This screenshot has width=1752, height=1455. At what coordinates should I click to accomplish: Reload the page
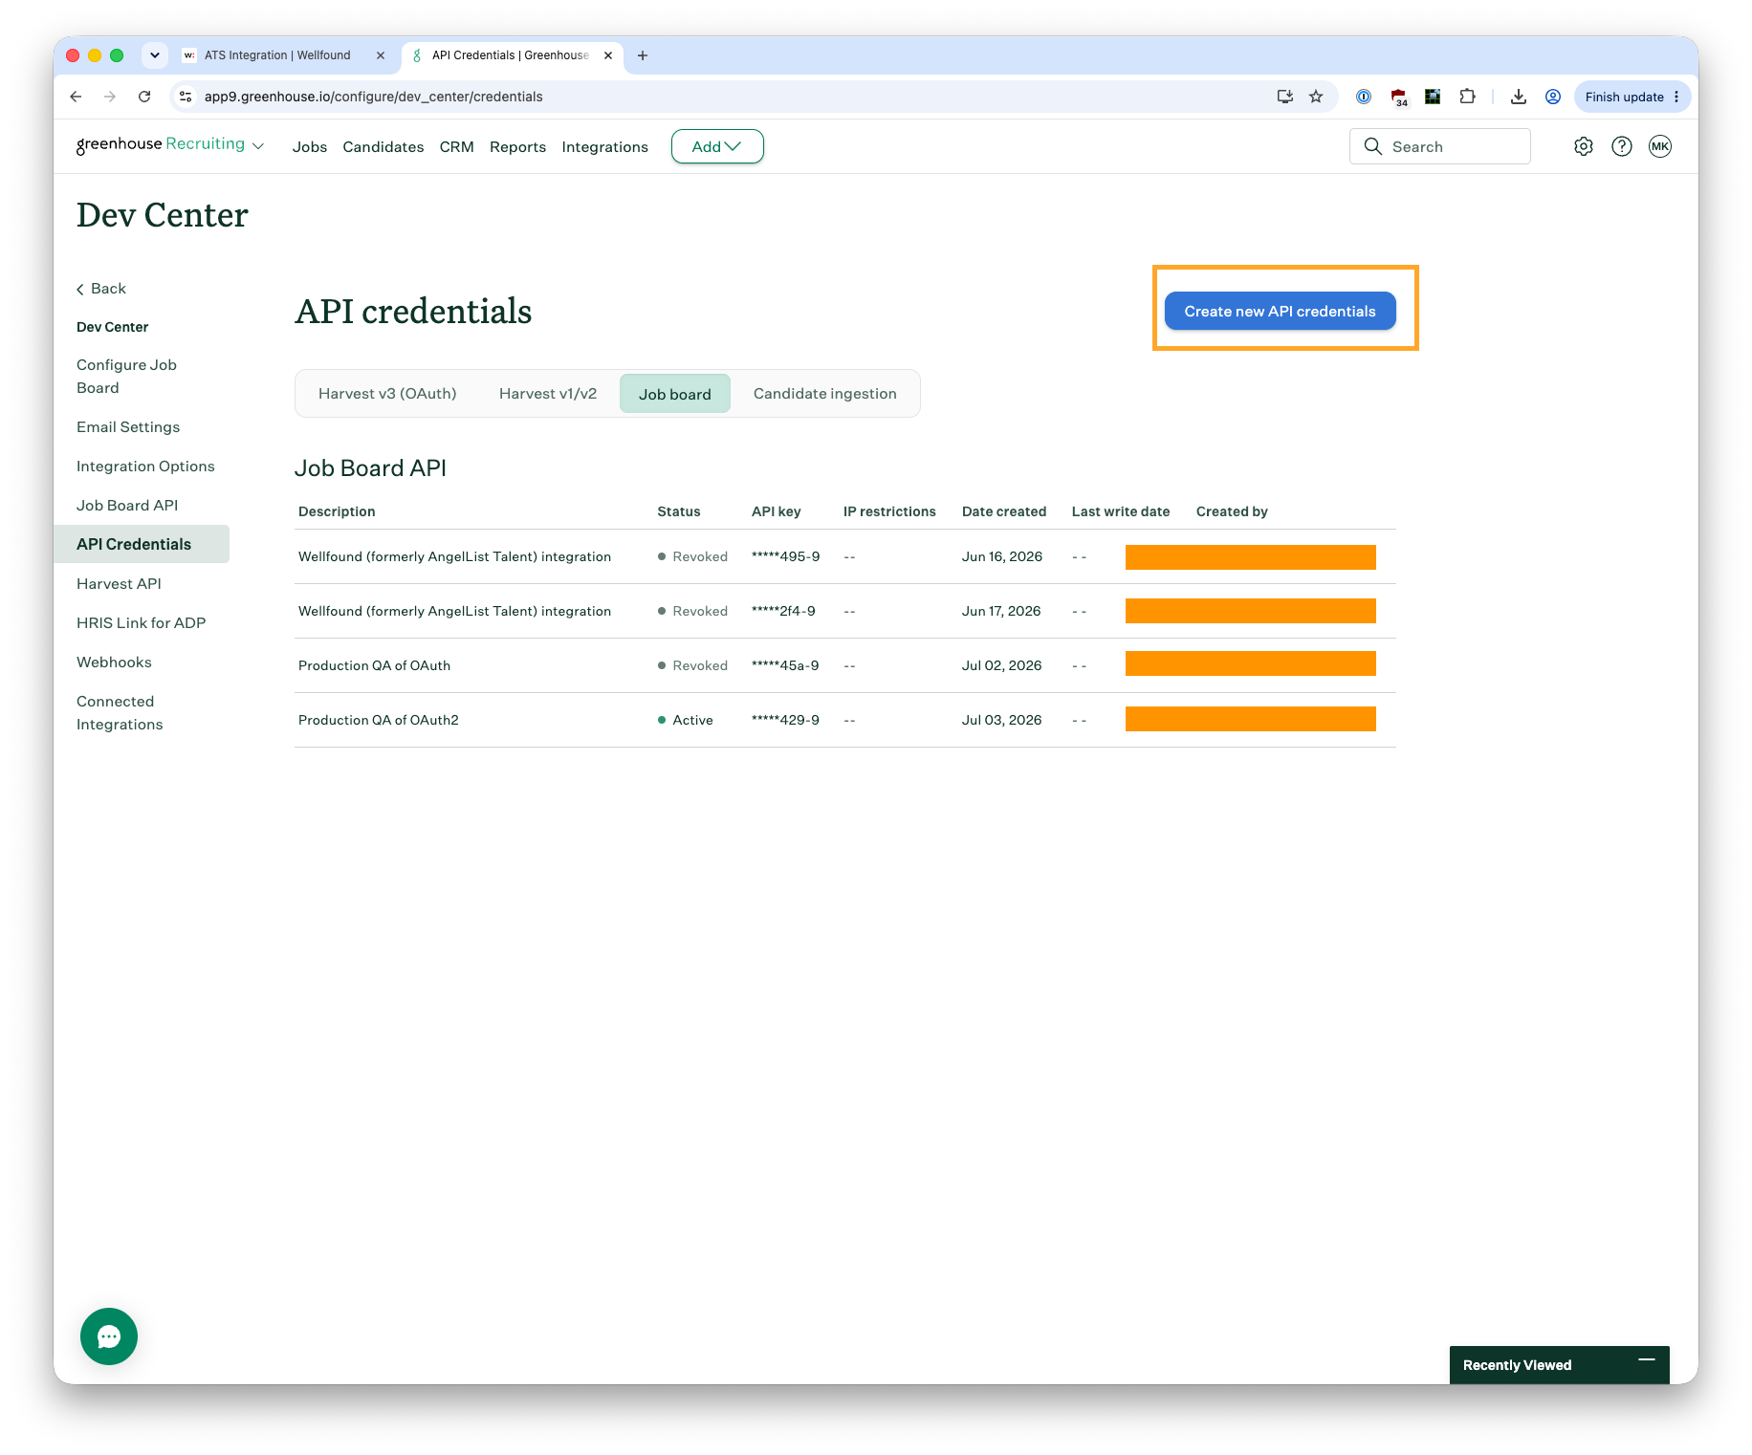(x=144, y=97)
